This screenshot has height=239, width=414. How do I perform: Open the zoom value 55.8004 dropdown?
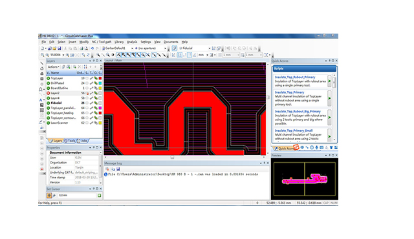(x=63, y=55)
